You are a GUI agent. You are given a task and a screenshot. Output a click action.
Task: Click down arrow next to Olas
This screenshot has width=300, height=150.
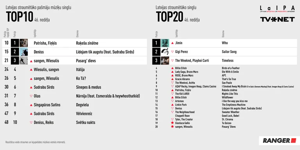[x=31, y=96]
